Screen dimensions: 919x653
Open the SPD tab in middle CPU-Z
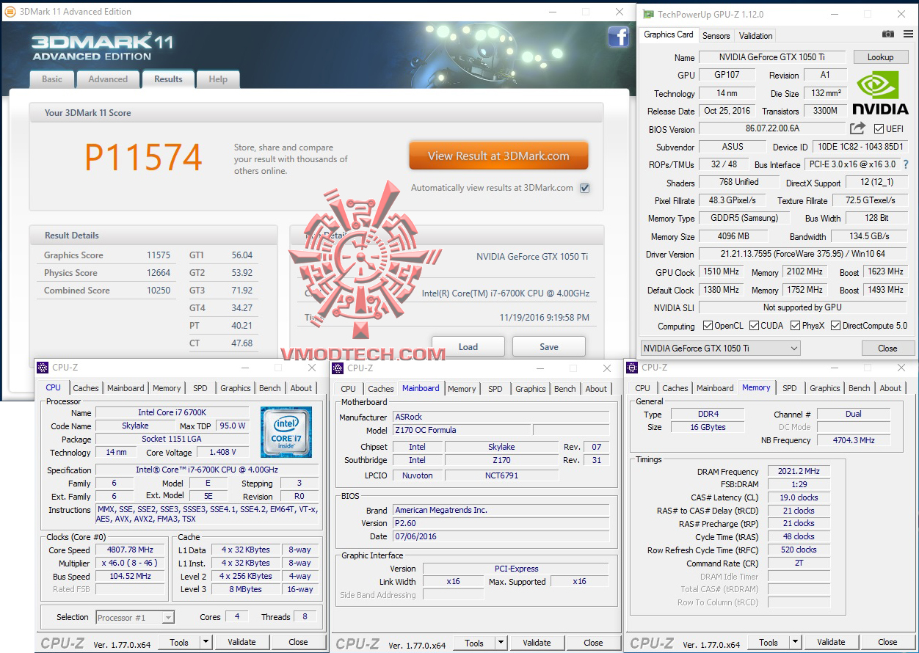click(x=495, y=389)
